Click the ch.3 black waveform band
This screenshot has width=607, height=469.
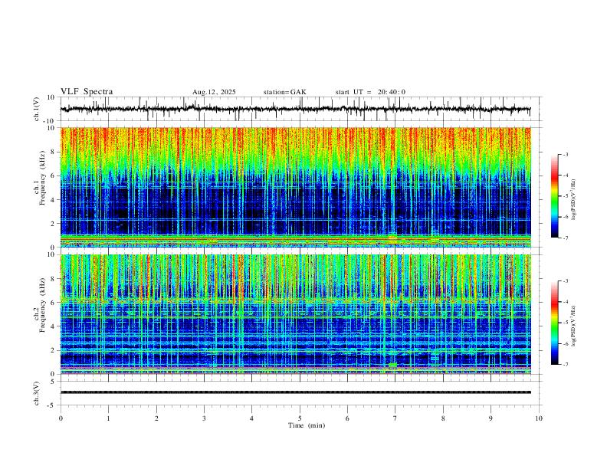point(295,392)
